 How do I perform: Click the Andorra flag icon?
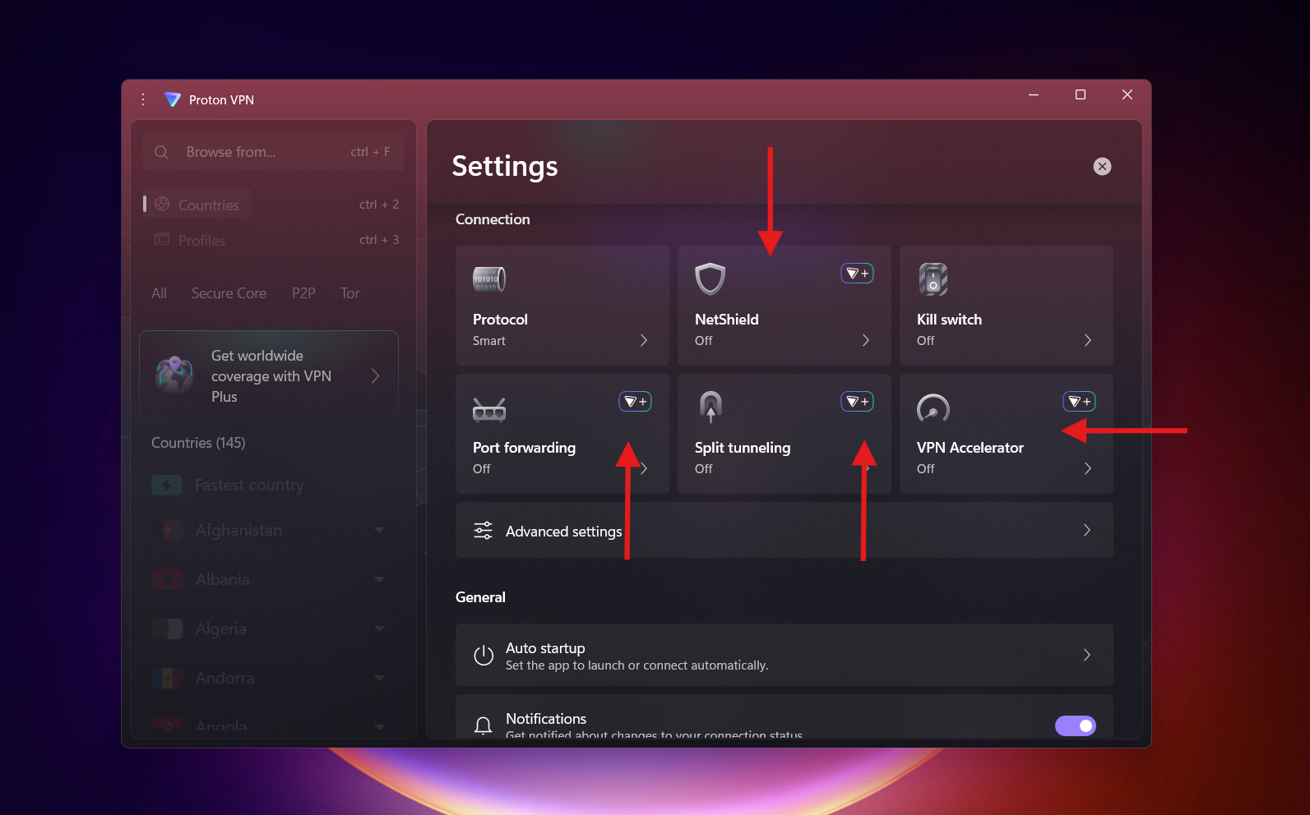coord(168,678)
